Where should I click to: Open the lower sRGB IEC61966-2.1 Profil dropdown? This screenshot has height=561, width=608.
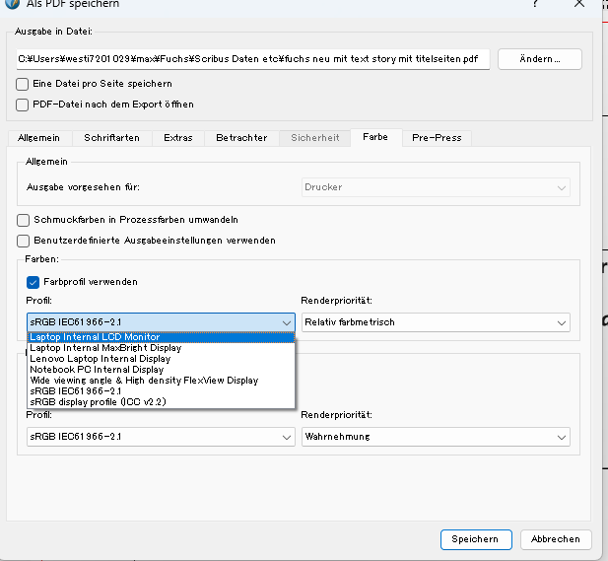[x=162, y=436]
